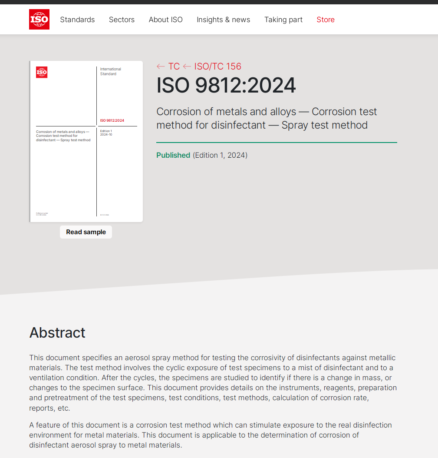
Task: Open the Taking part menu
Action: pyautogui.click(x=283, y=20)
